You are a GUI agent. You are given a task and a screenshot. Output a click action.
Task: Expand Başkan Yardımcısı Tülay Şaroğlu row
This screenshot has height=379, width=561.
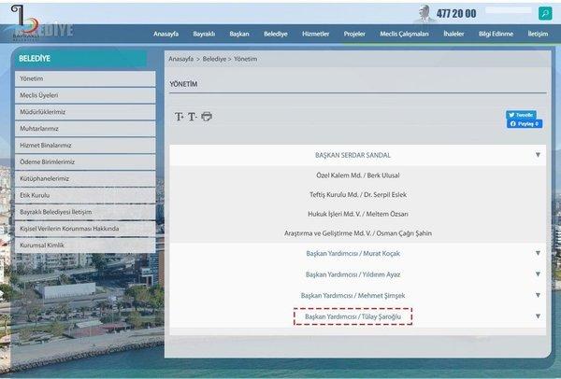(x=538, y=316)
